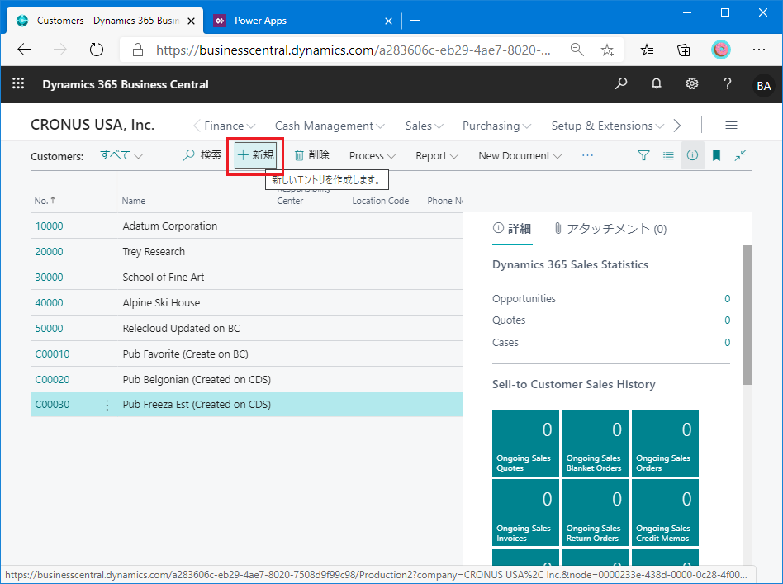Screen dimensions: 783x584
Task: Open the Report action dropdown
Action: 437,156
